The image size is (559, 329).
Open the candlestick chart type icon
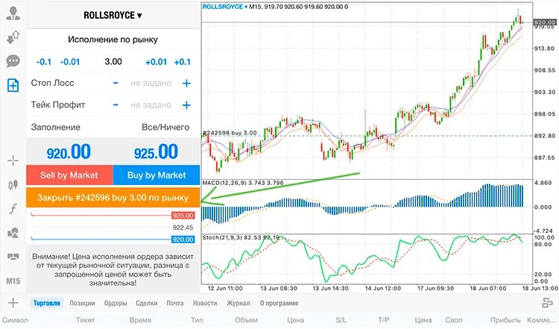13,184
